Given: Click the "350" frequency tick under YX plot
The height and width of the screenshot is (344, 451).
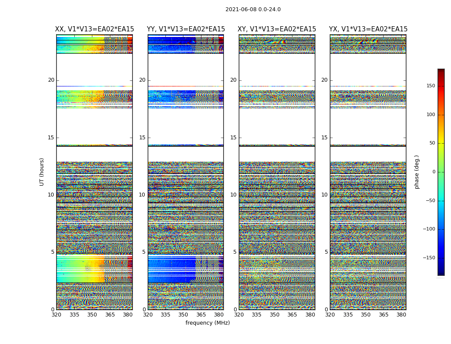Looking at the screenshot, I should click(x=366, y=315).
